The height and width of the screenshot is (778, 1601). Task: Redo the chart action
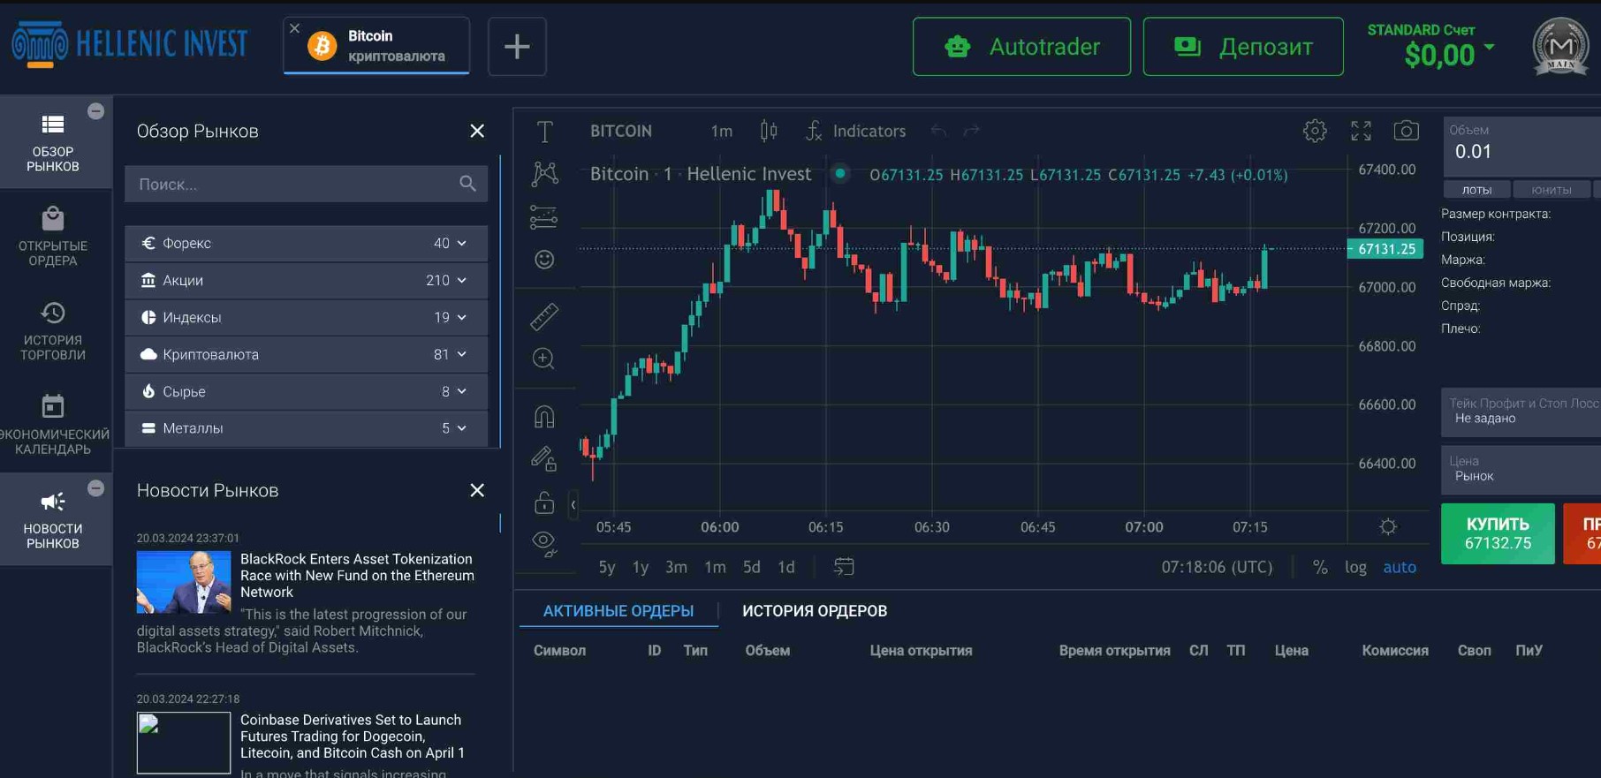(972, 131)
